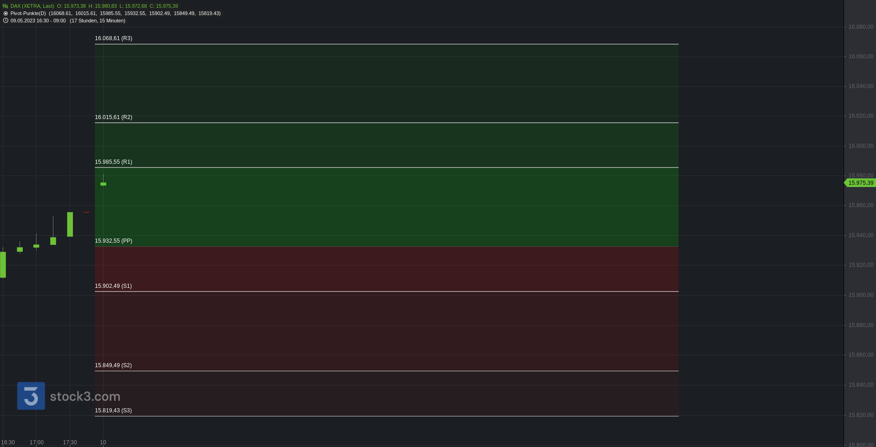This screenshot has width=876, height=447.
Task: Click the Pivot-Punkte indicator circle icon
Action: coord(5,13)
